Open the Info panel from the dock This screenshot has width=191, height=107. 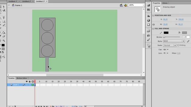pos(149,21)
